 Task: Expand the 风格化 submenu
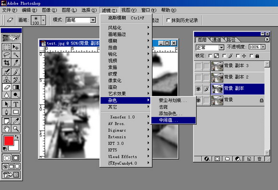tap(126, 27)
